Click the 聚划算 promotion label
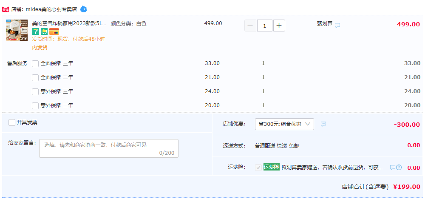This screenshot has width=425, height=199. 325,23
